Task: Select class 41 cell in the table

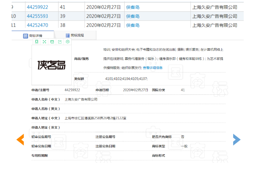Action: coord(71,7)
